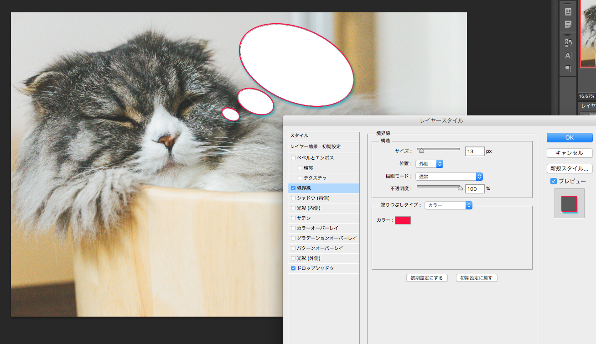
Task: Open the Notes panel icon
Action: tap(568, 24)
